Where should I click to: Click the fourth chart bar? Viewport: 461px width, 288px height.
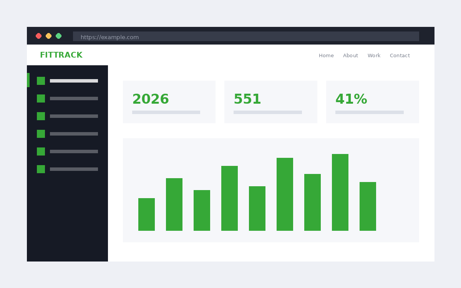(229, 198)
